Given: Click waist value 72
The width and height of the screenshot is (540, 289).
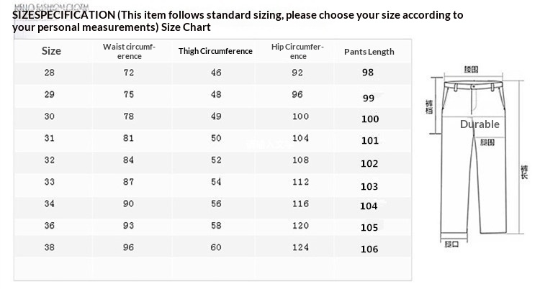Looking at the screenshot, I should pos(129,73).
